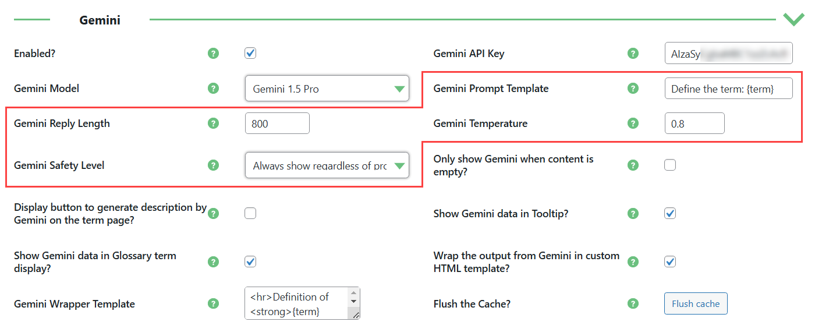815x332 pixels.
Task: Click help icon beside Gemini API Key
Action: (x=633, y=54)
